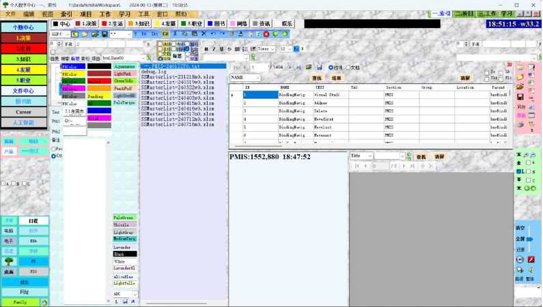Viewport: 543px width, 307px height.
Task: Open the 编辑 menu
Action: tap(29, 14)
